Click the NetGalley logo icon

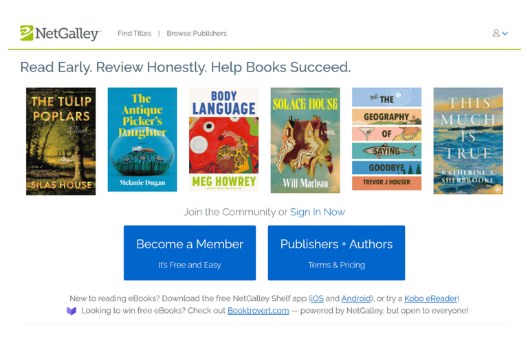pos(27,33)
